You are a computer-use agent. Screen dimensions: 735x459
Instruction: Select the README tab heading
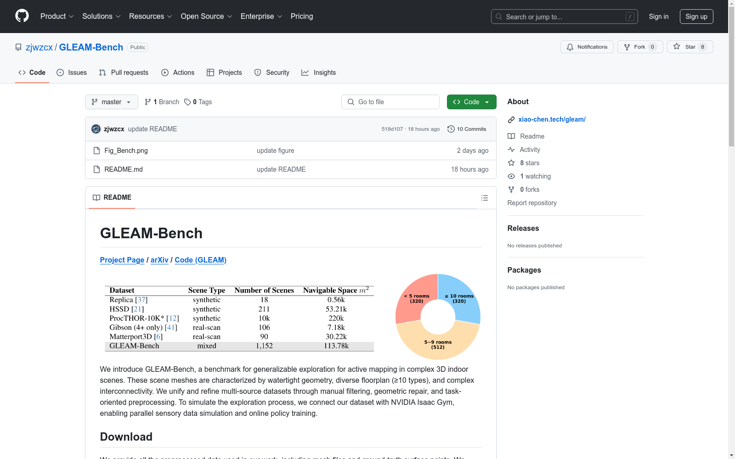[112, 197]
